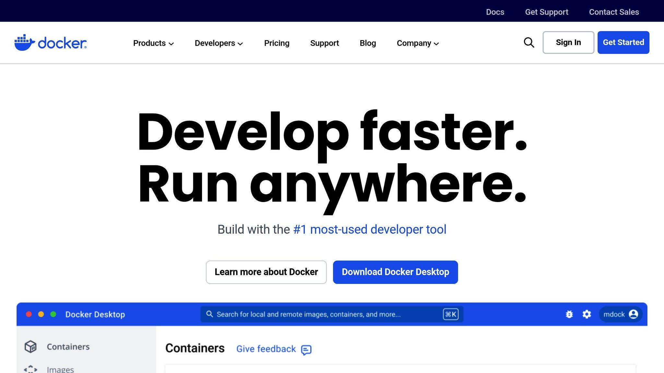The width and height of the screenshot is (664, 373).
Task: Click the mdock account avatar icon
Action: (634, 314)
